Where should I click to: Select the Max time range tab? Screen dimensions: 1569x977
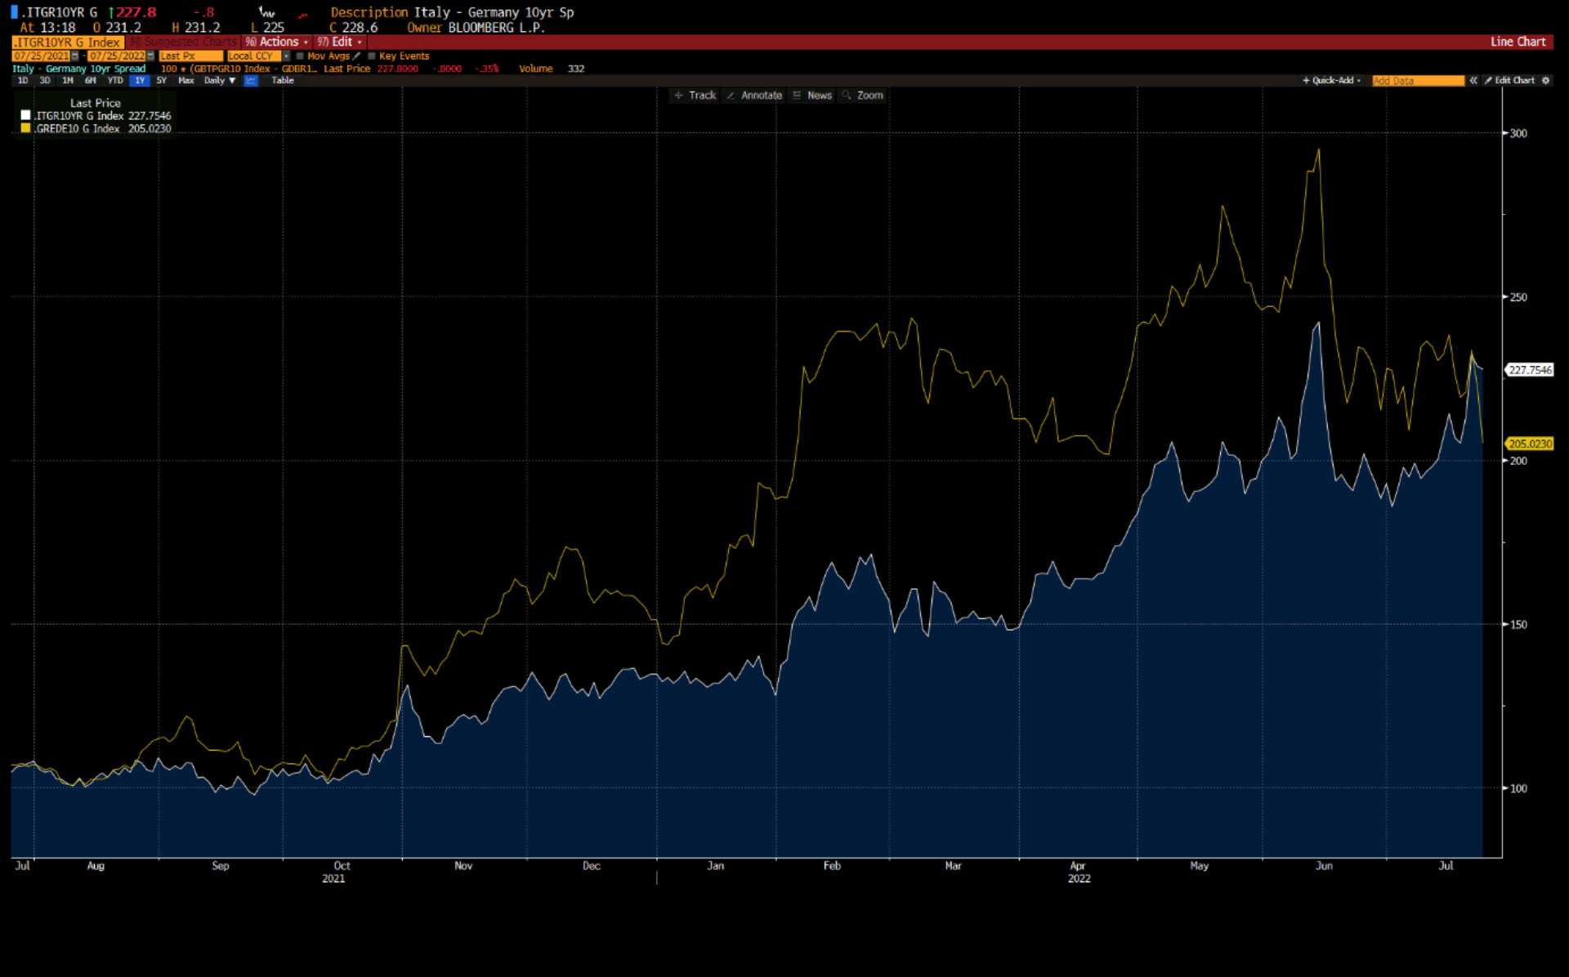coord(186,80)
